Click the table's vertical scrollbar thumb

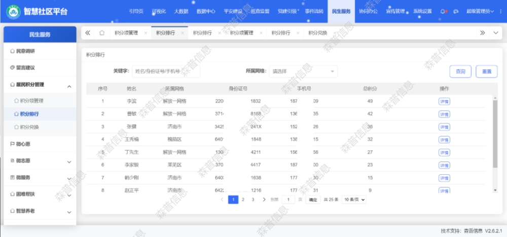click(x=495, y=134)
